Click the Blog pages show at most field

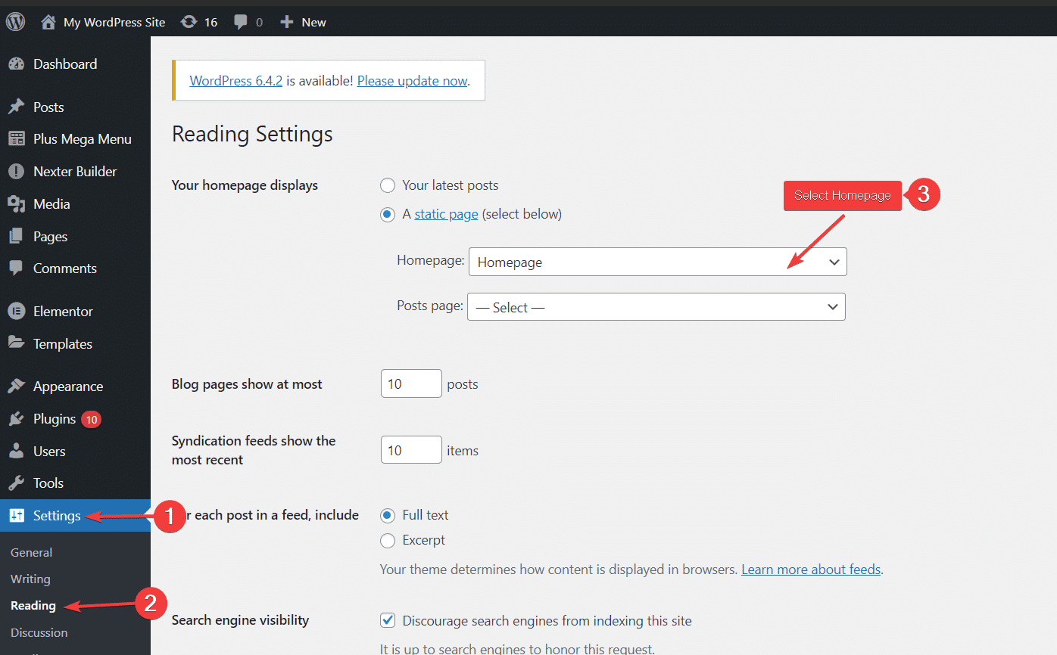410,383
